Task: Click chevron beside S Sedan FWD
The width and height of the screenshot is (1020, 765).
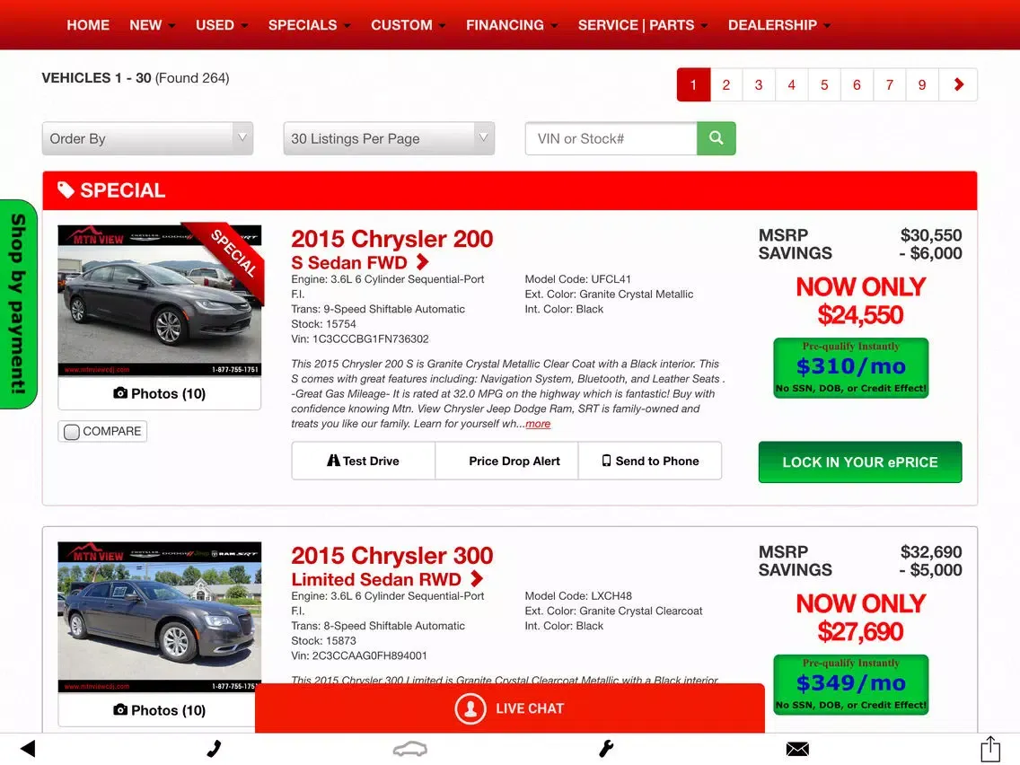Action: point(423,262)
